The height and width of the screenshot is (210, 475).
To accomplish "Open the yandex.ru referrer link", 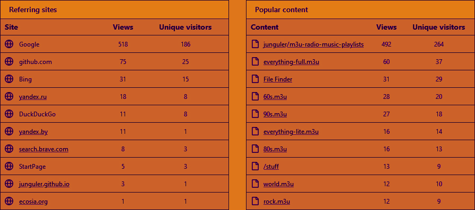I will [x=33, y=97].
